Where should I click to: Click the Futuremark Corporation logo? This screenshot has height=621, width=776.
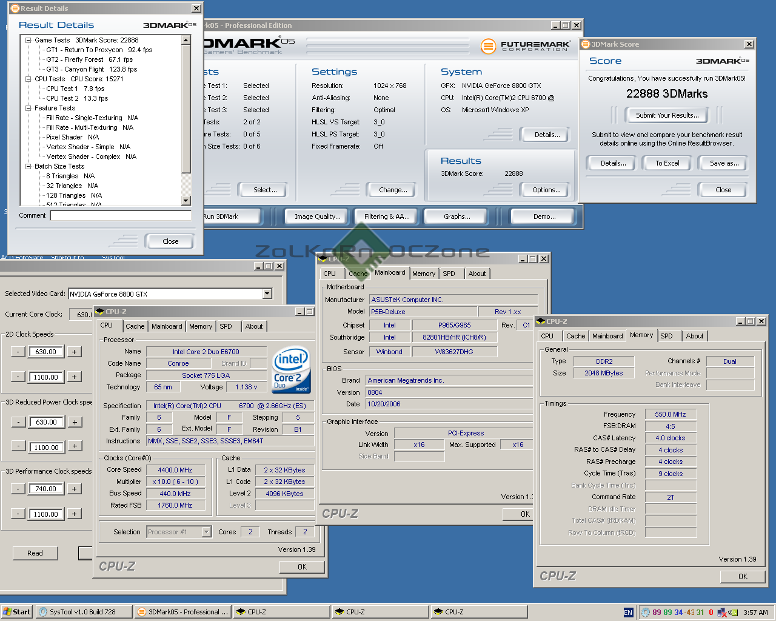click(525, 46)
